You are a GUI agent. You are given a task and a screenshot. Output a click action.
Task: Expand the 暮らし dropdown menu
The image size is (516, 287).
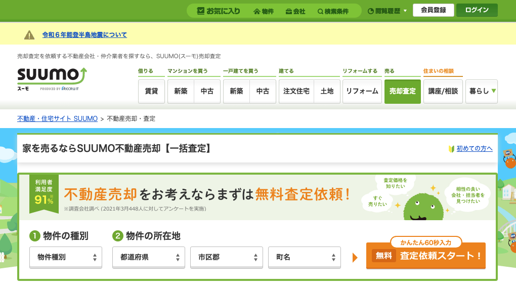(x=482, y=91)
